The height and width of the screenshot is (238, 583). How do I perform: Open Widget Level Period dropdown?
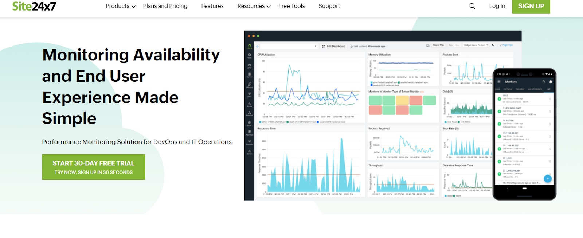pyautogui.click(x=476, y=45)
